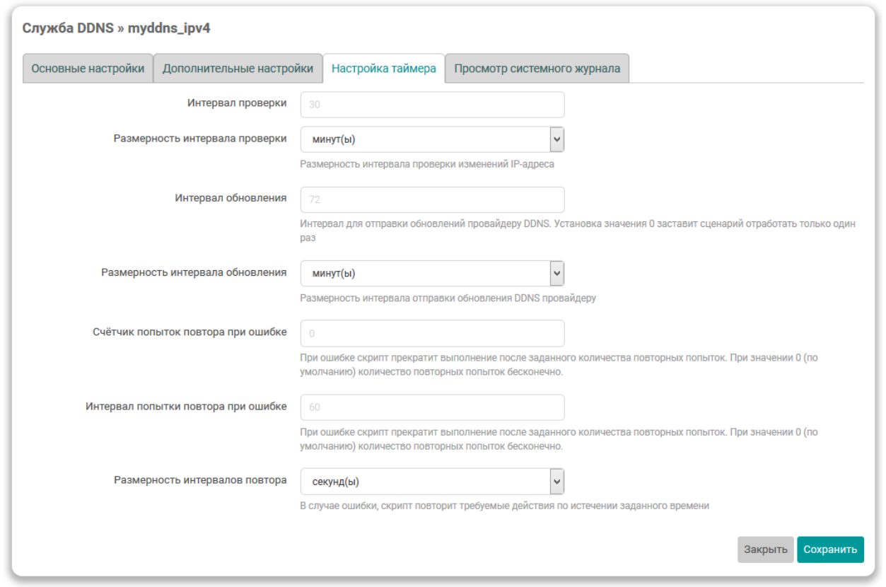The height and width of the screenshot is (587, 886).
Task: Switch to the Основные настройки tab
Action: (88, 69)
